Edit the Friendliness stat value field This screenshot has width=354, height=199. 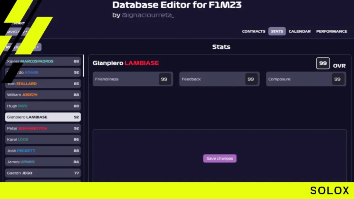point(164,79)
